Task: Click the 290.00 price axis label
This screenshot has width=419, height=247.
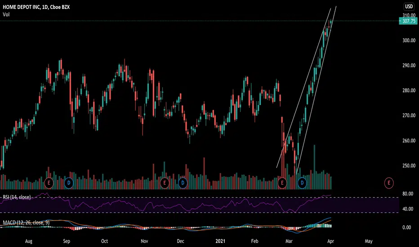Action: pyautogui.click(x=409, y=66)
